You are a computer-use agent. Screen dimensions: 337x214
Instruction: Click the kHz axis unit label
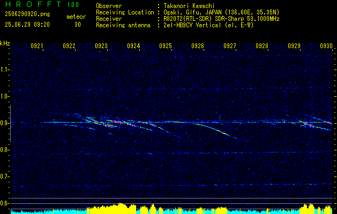tap(5, 43)
